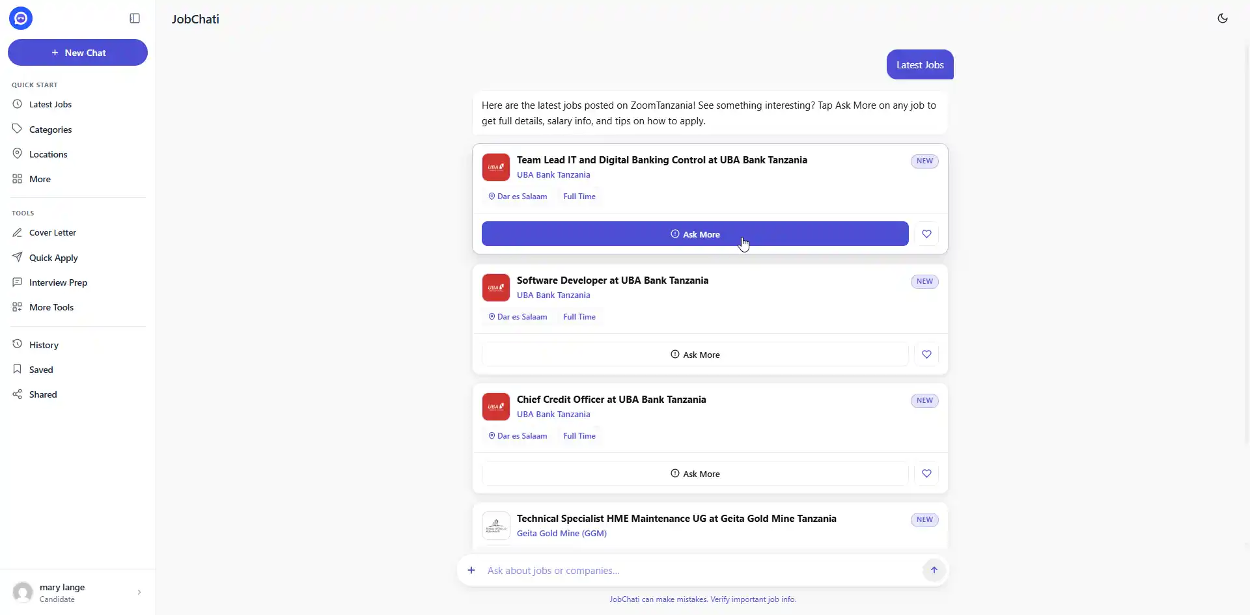This screenshot has width=1250, height=615.
Task: Click UBA Bank Tanzania link under Team Lead
Action: [x=553, y=175]
